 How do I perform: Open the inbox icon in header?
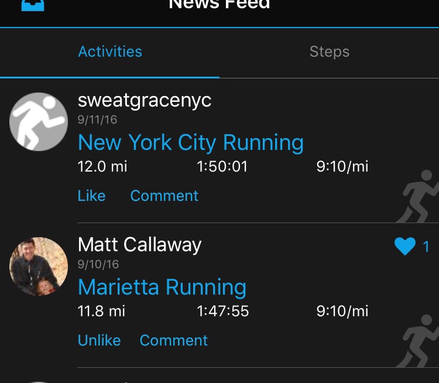click(33, 5)
